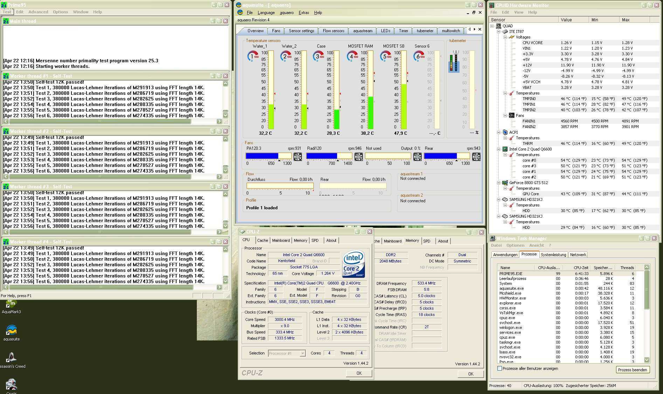Viewport: 663px width, 394px height.
Task: Open the Ansicht menu in Task-Manager
Action: click(x=537, y=245)
